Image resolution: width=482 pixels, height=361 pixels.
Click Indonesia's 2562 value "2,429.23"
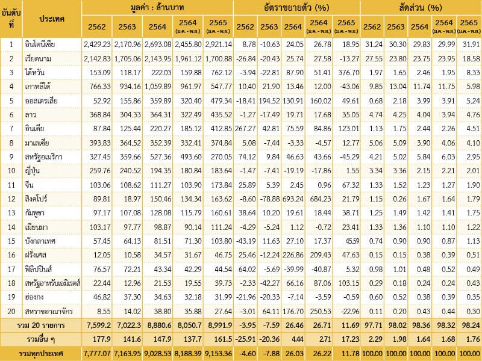click(97, 44)
